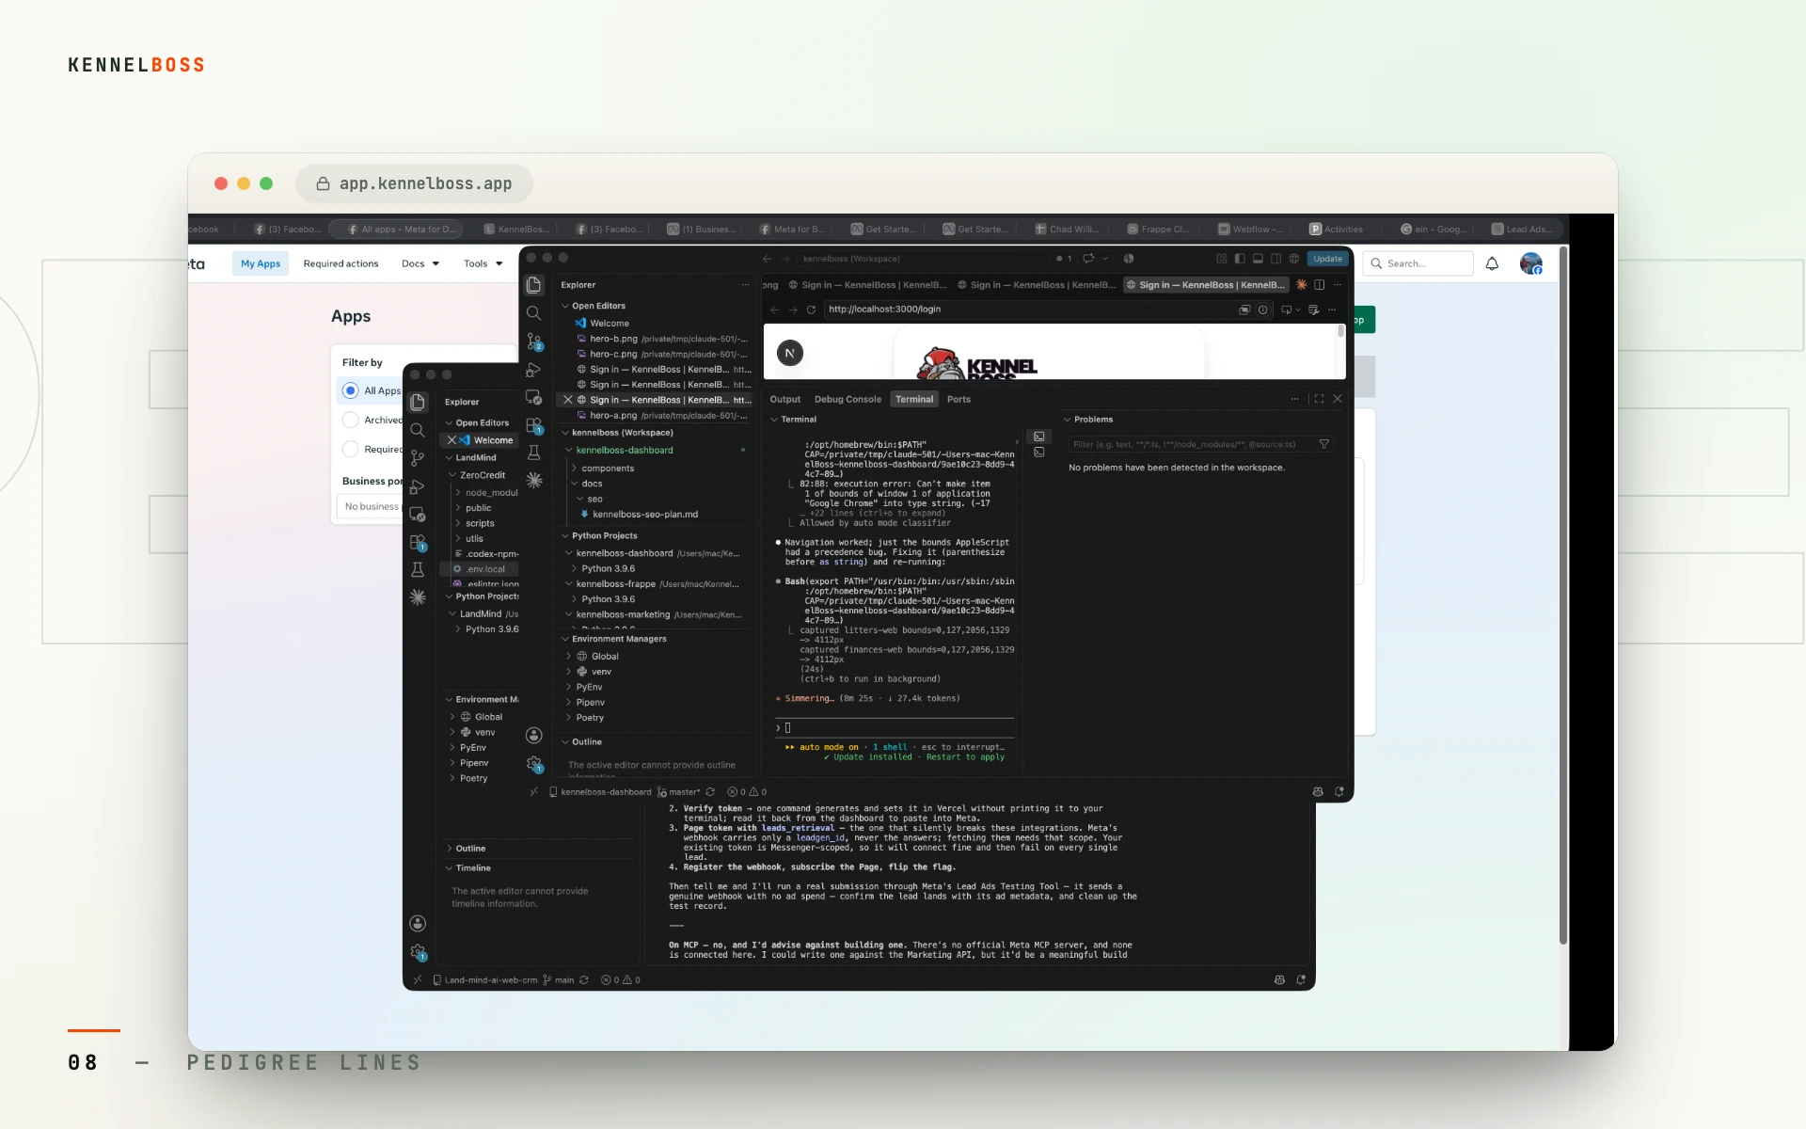Screen dimensions: 1806x1129
Task: Maximize the bottom panel size
Action: 1319,399
